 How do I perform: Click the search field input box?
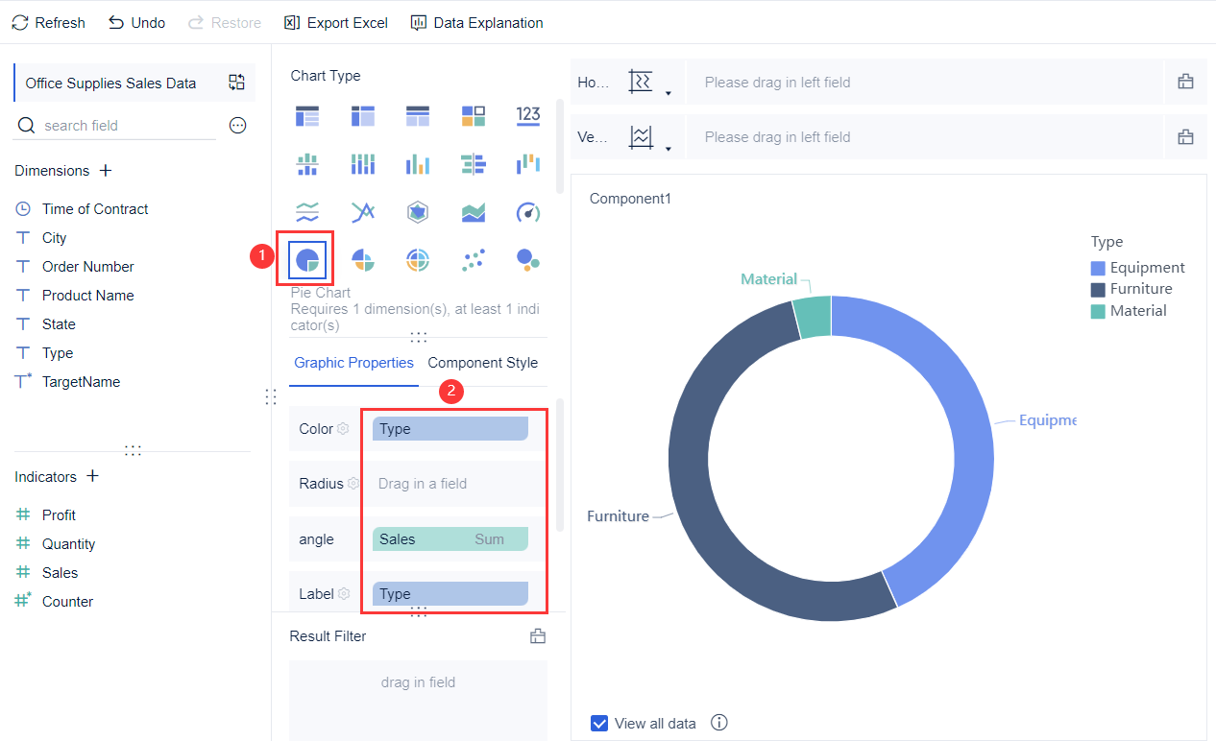pos(115,125)
